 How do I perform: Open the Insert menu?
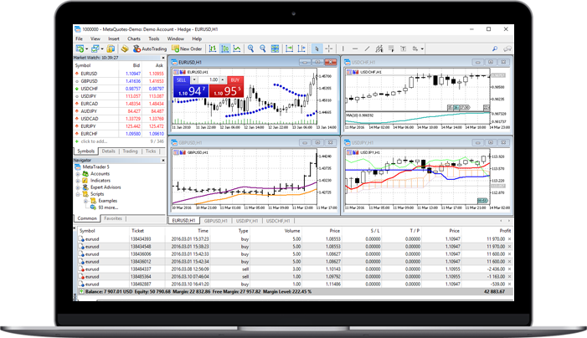[x=114, y=38]
